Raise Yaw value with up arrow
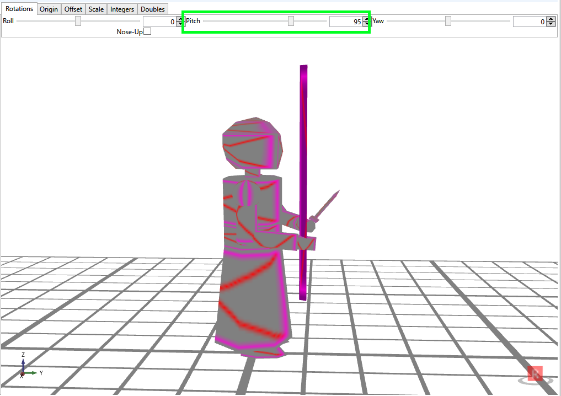561x396 pixels. [x=550, y=19]
